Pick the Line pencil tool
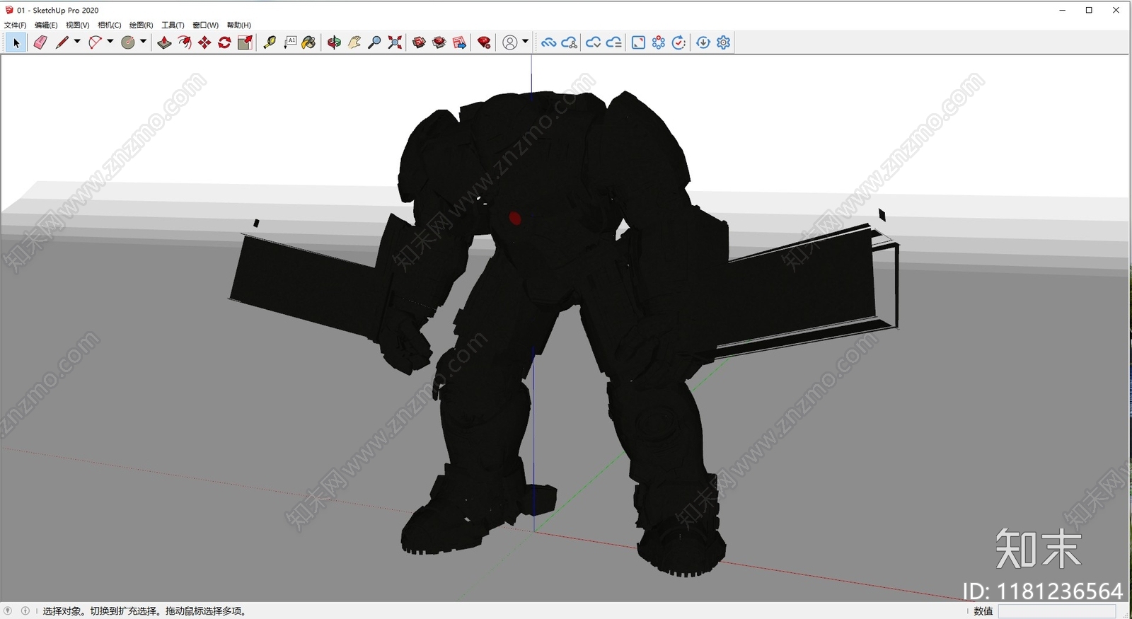Screen dimensions: 1132x619 [x=62, y=42]
